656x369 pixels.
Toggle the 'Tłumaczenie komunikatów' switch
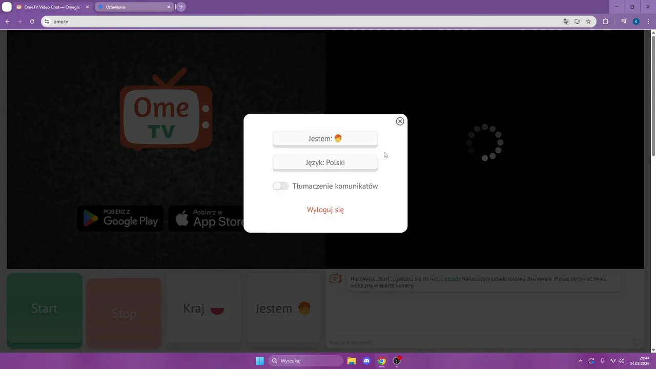tap(281, 186)
